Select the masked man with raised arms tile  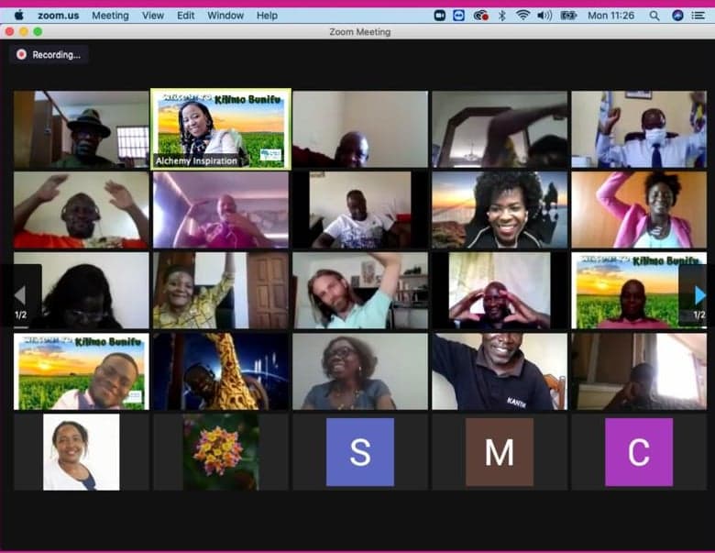coord(639,129)
